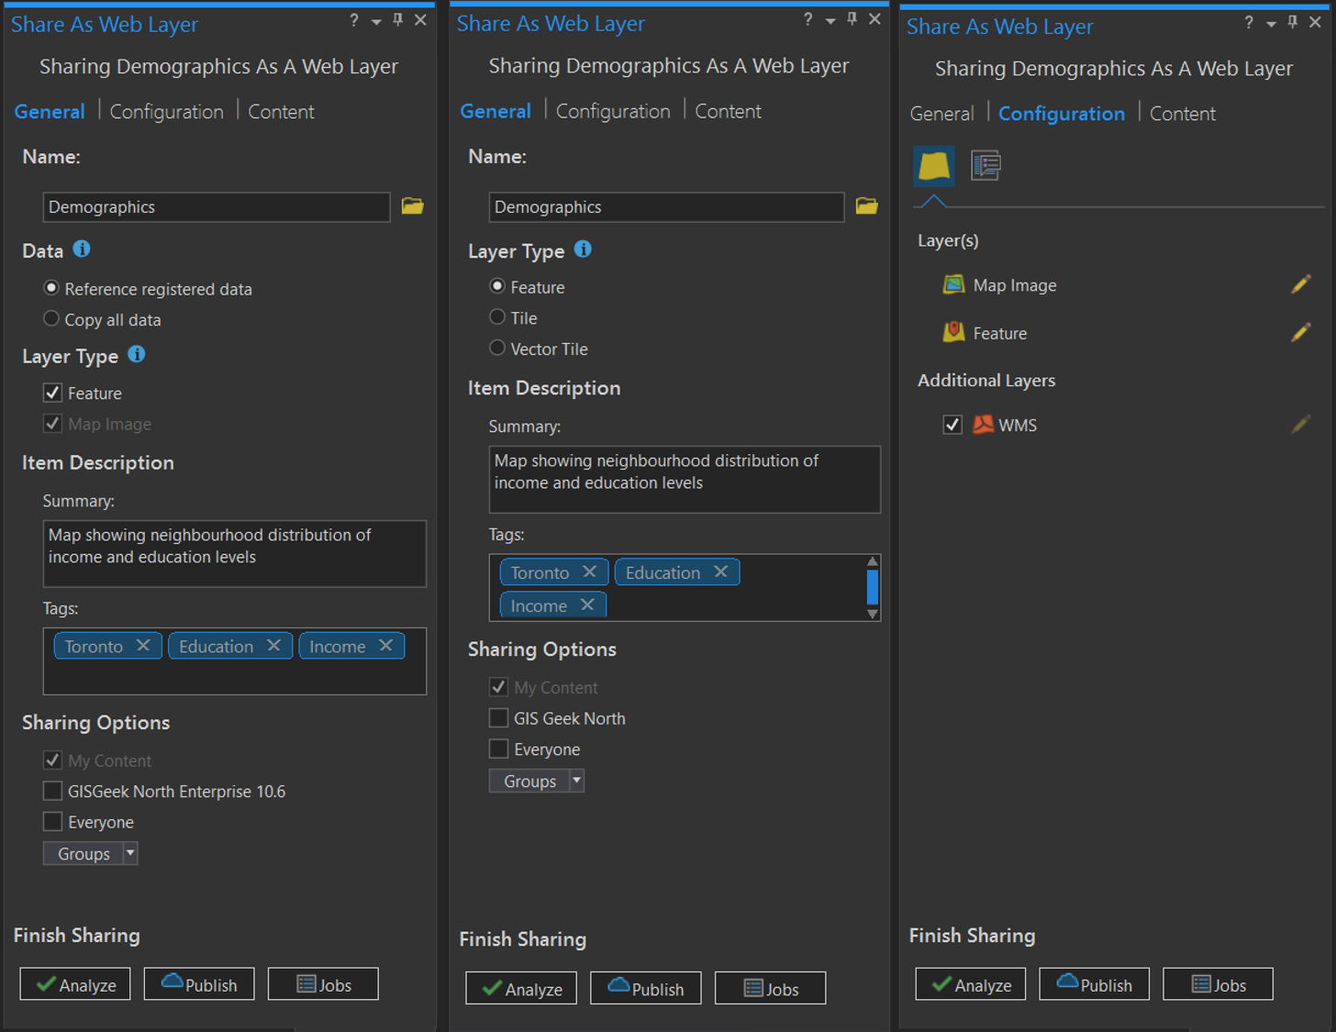Screen dimensions: 1336x1032
Task: Switch to Content tab in right pane
Action: tap(1182, 114)
